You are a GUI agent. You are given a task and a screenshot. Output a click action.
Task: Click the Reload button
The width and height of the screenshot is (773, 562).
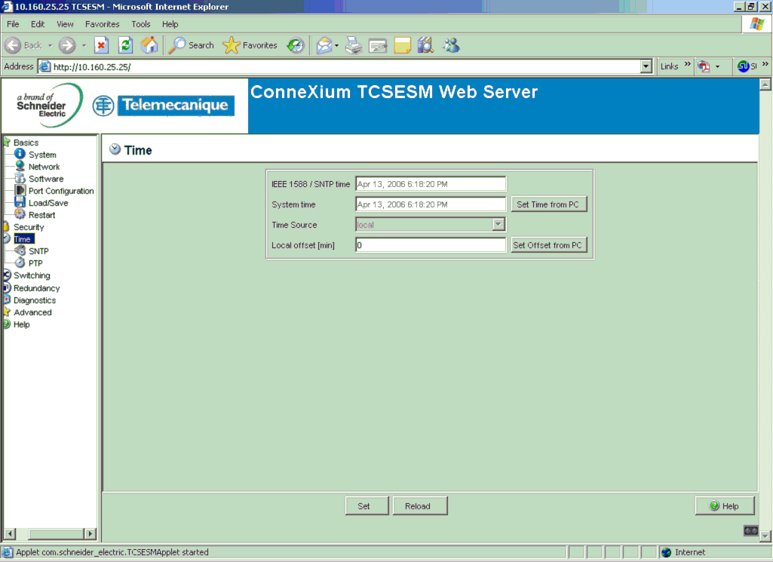[420, 505]
